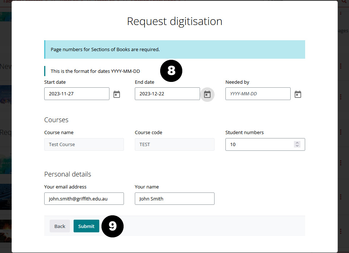Open the End date calendar picker
349x253 pixels.
click(x=207, y=94)
